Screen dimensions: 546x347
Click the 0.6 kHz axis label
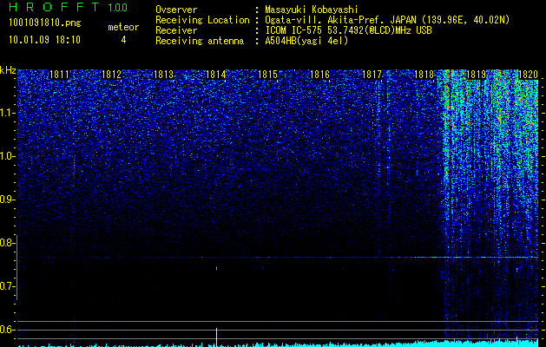tap(7, 330)
